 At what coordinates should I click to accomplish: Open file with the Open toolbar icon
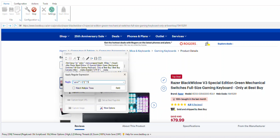pyautogui.click(x=5, y=10)
